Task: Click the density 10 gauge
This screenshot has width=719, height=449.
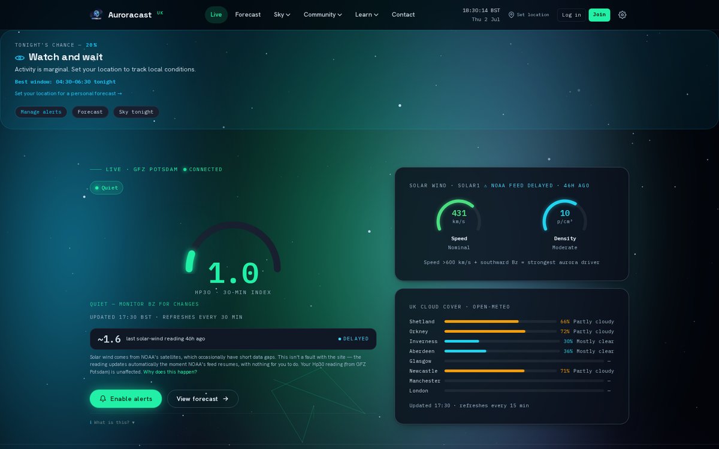Action: (x=564, y=216)
